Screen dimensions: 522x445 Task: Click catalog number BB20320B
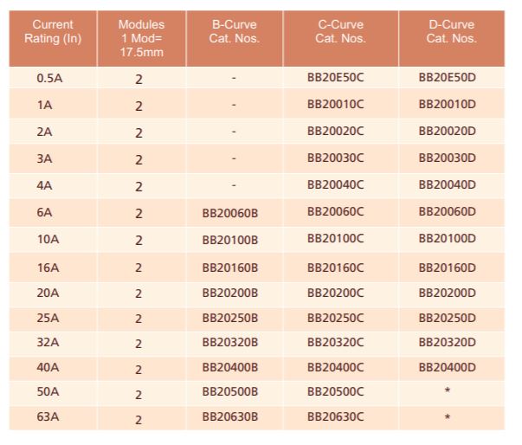point(230,341)
